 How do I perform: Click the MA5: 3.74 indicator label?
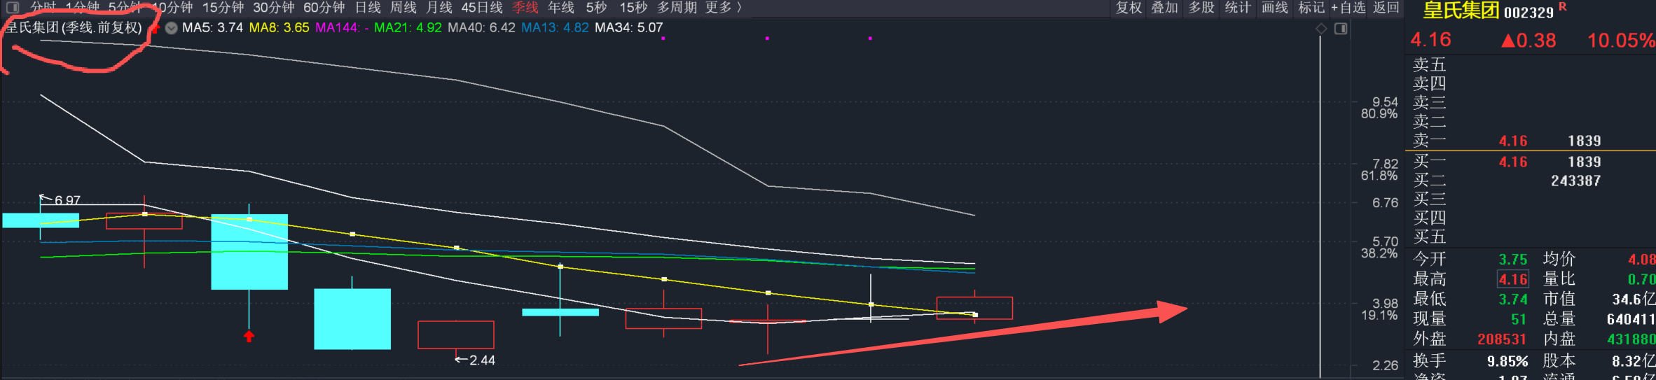[x=212, y=28]
